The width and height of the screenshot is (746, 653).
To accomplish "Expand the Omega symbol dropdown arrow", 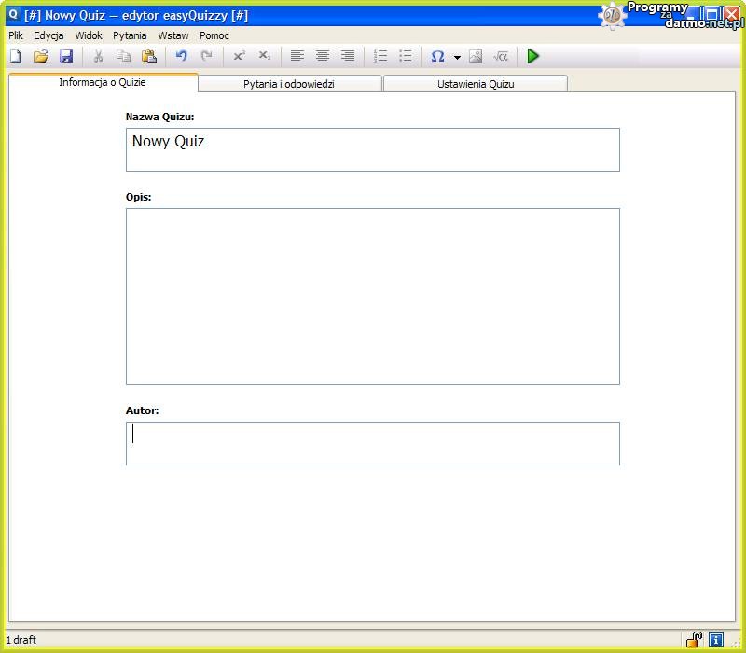I will pyautogui.click(x=457, y=57).
